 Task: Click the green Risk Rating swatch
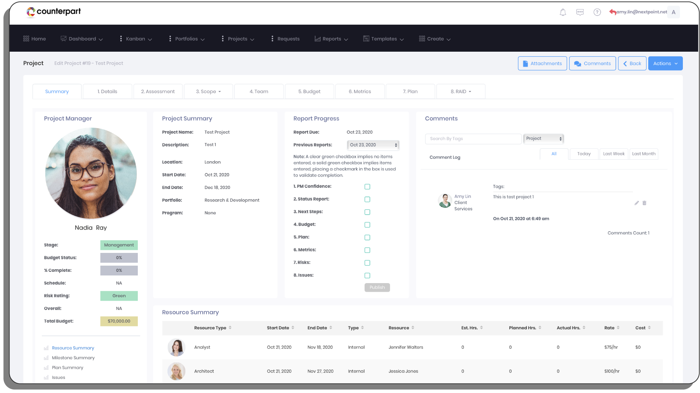[x=119, y=296]
